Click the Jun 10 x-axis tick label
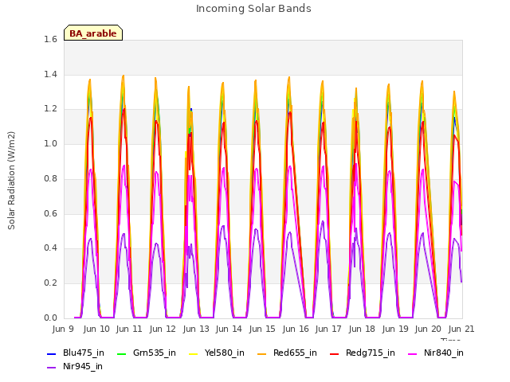The height and width of the screenshot is (382, 510). coord(96,329)
